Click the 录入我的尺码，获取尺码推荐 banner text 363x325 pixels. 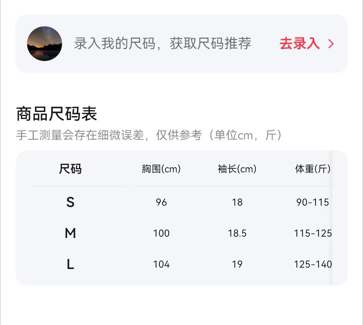click(162, 44)
